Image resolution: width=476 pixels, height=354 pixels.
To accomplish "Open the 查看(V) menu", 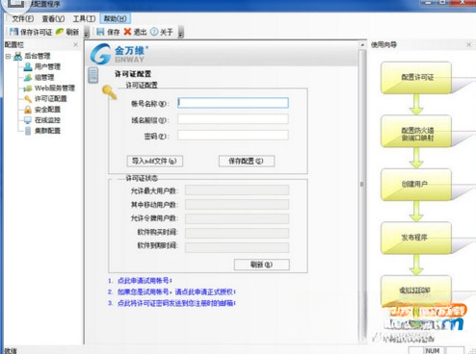I will (x=53, y=18).
